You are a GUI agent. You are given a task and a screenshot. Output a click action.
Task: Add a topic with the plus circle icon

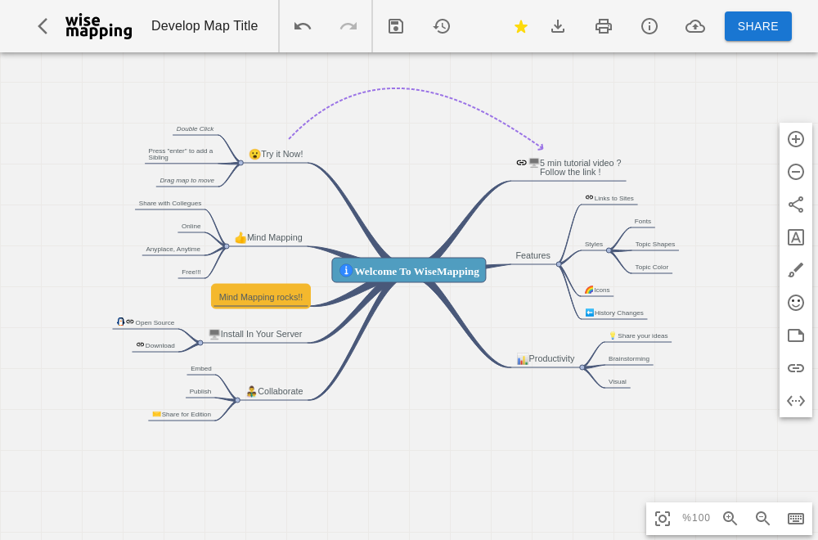pyautogui.click(x=796, y=139)
